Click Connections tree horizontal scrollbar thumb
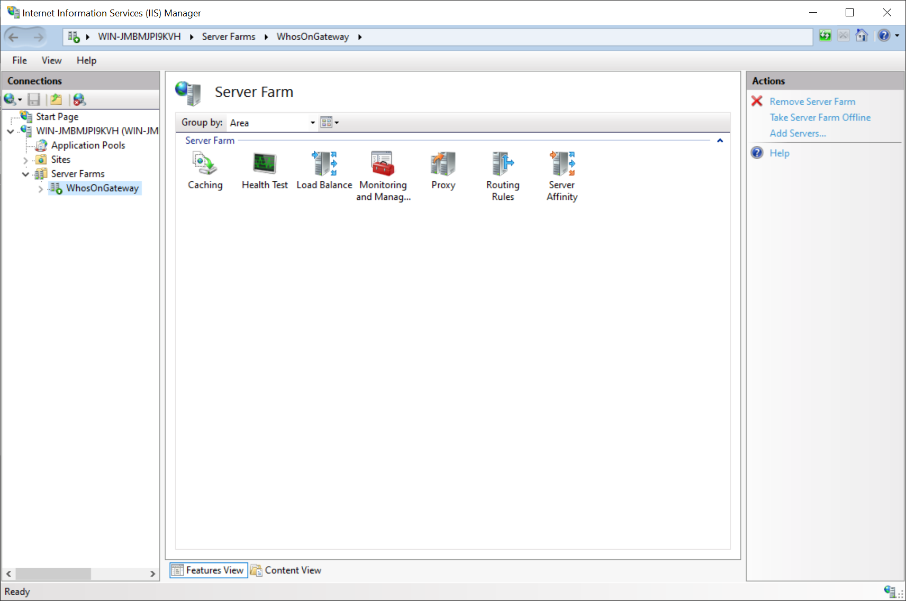This screenshot has width=906, height=601. tap(53, 574)
